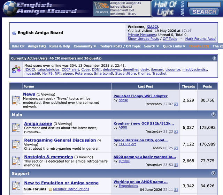This screenshot has width=223, height=195.
Task: Click the Member Introductions sub-forum folder icon
Action: [x=50, y=189]
